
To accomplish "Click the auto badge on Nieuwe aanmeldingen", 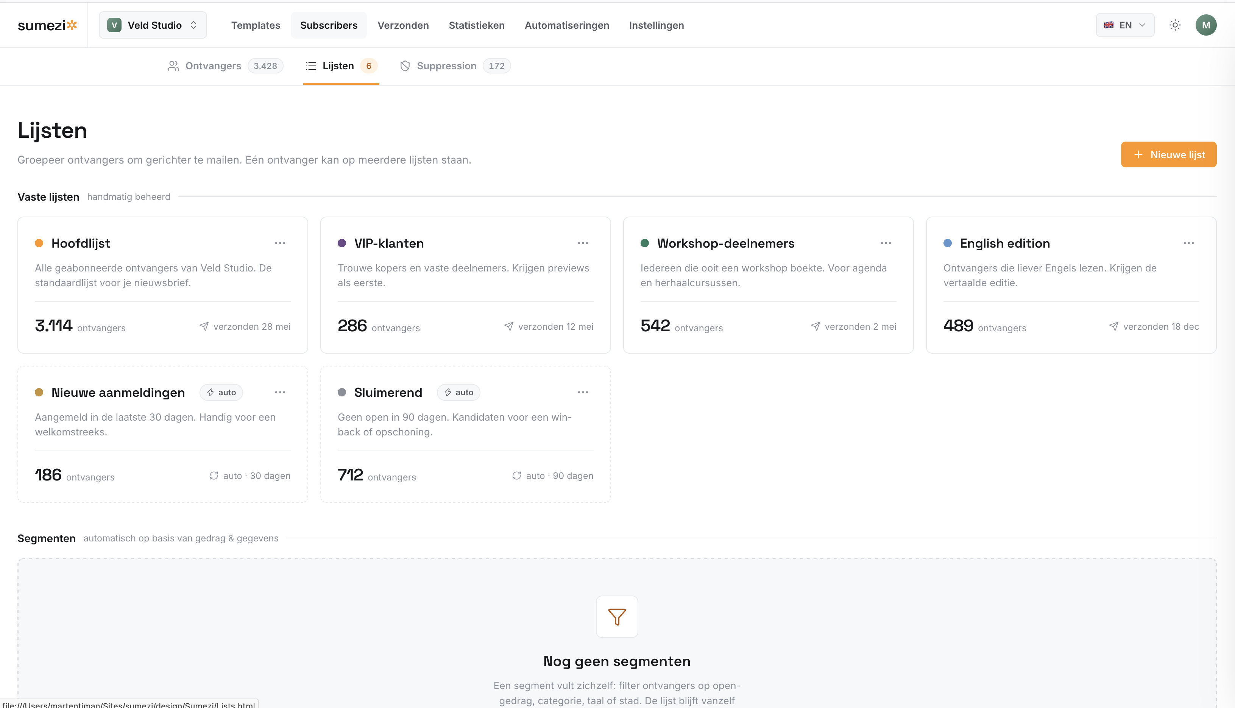I will click(221, 392).
